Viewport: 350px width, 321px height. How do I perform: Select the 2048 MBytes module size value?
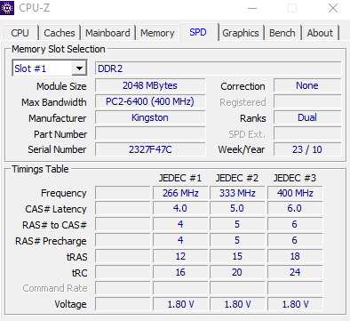150,85
